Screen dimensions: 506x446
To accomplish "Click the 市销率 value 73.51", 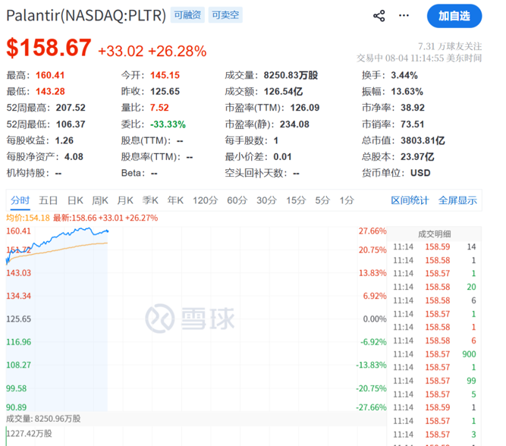I will tap(412, 124).
